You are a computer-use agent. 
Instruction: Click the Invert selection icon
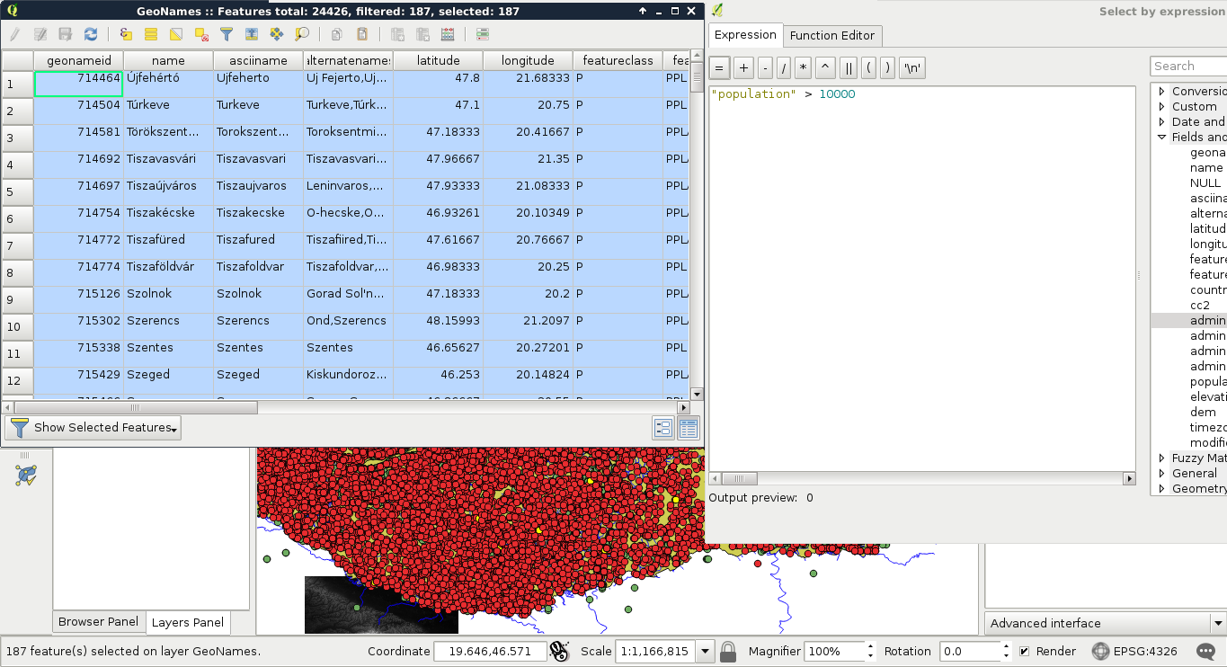tap(176, 34)
